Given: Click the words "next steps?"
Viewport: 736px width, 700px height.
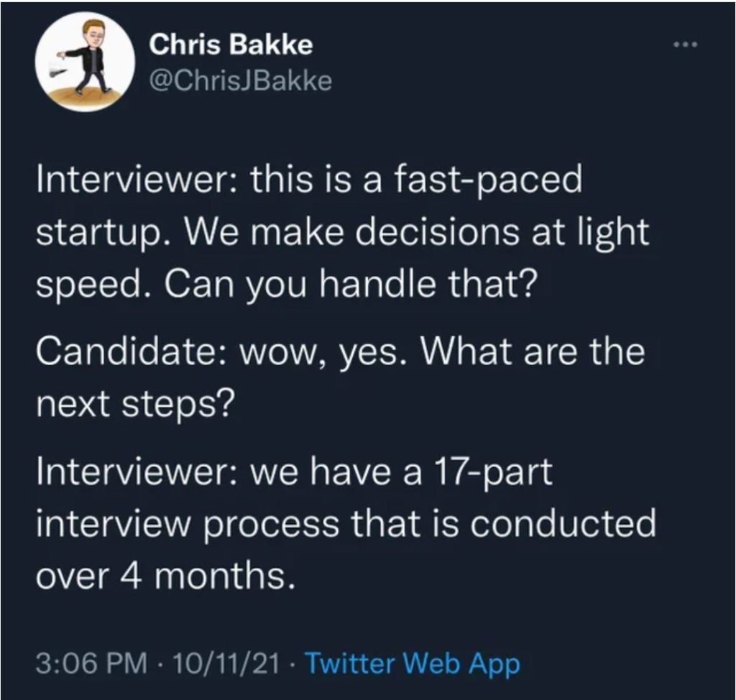Looking at the screenshot, I should click(x=134, y=405).
